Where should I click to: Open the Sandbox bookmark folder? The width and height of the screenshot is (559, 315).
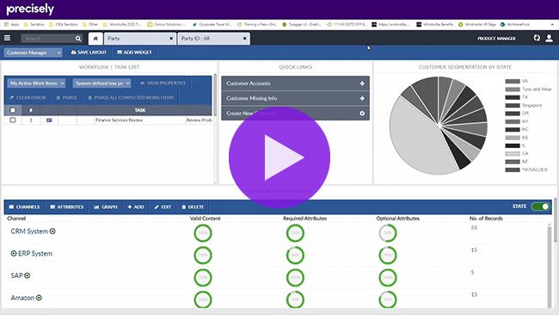tap(34, 24)
